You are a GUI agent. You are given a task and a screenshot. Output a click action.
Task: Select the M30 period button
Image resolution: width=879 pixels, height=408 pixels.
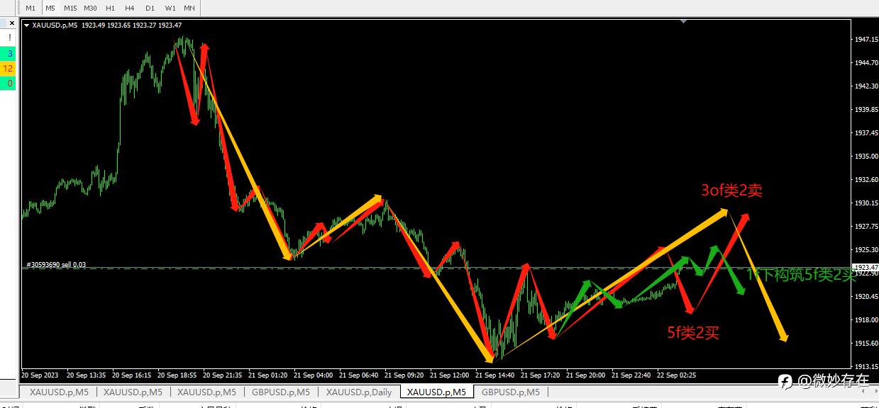90,8
